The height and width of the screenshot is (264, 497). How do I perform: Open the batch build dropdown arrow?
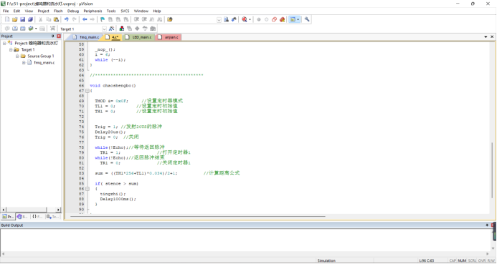[36, 29]
